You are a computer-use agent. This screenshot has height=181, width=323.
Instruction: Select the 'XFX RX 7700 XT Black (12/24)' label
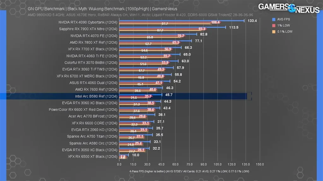click(92, 49)
